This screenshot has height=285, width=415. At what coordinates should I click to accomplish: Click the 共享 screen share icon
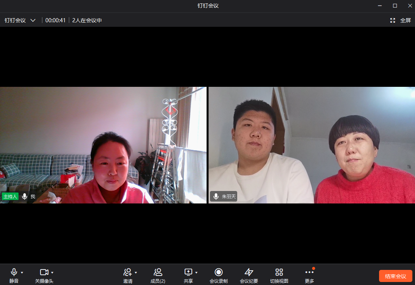188,272
